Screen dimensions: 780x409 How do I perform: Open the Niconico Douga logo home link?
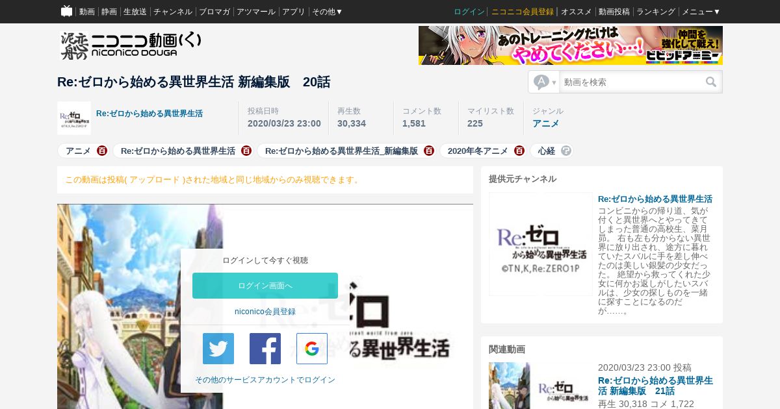[130, 45]
